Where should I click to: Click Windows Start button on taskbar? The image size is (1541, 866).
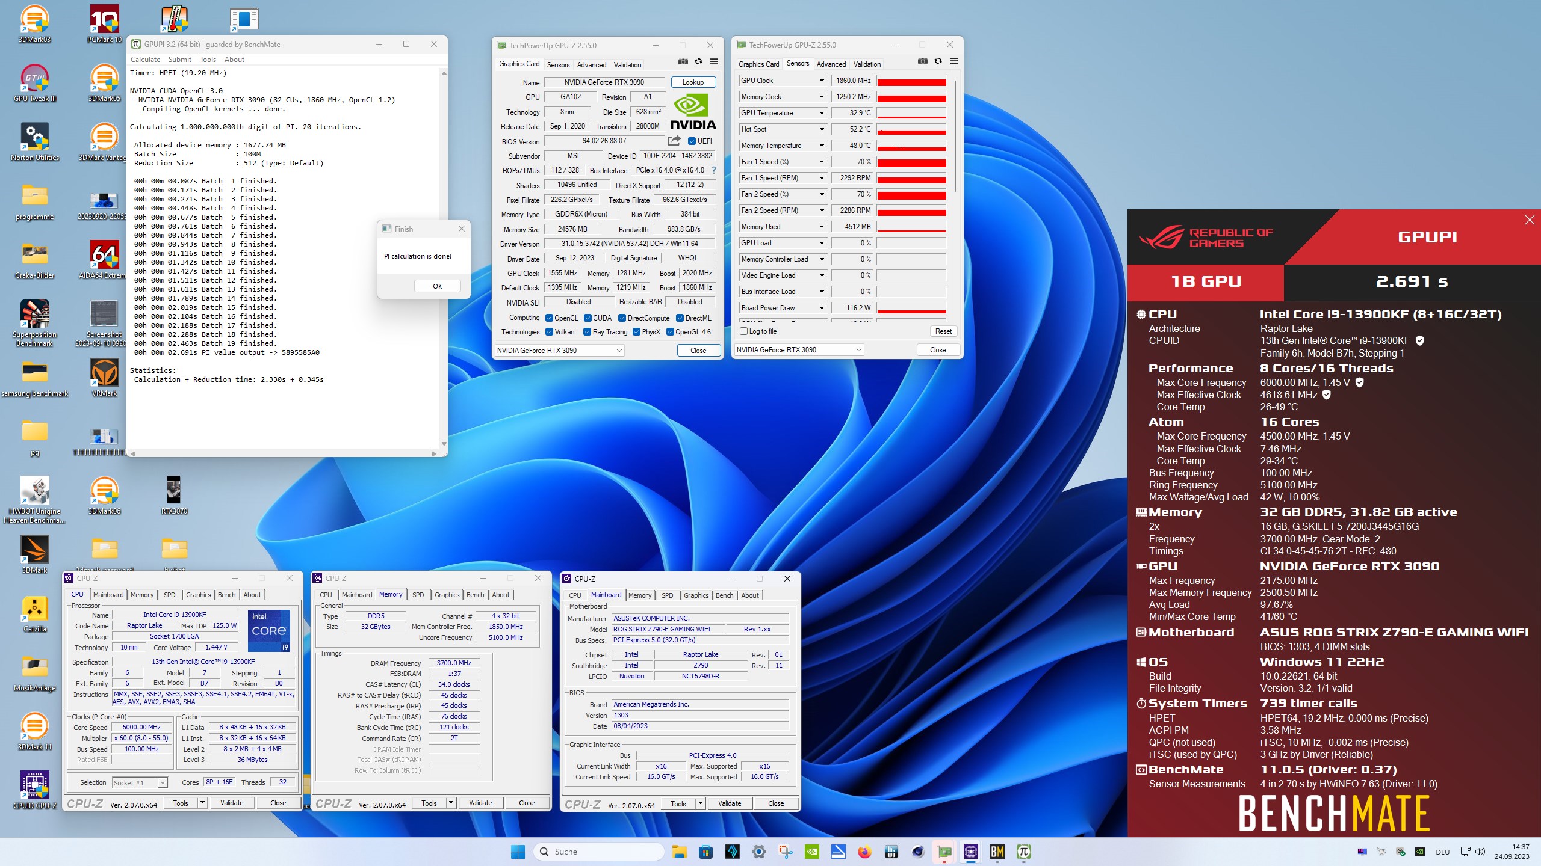click(518, 852)
